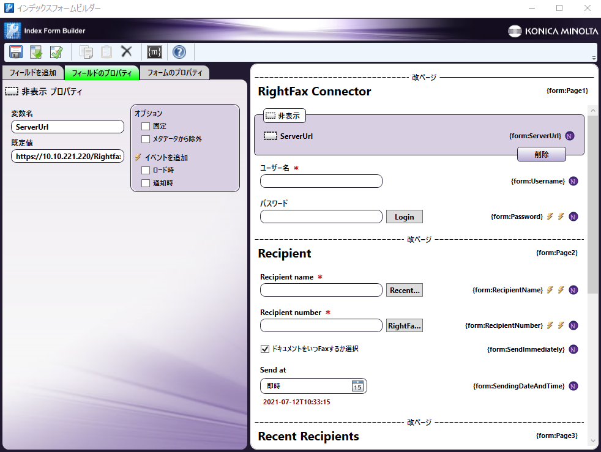
Task: Select the ServerUrl hidden field row
Action: [x=419, y=136]
